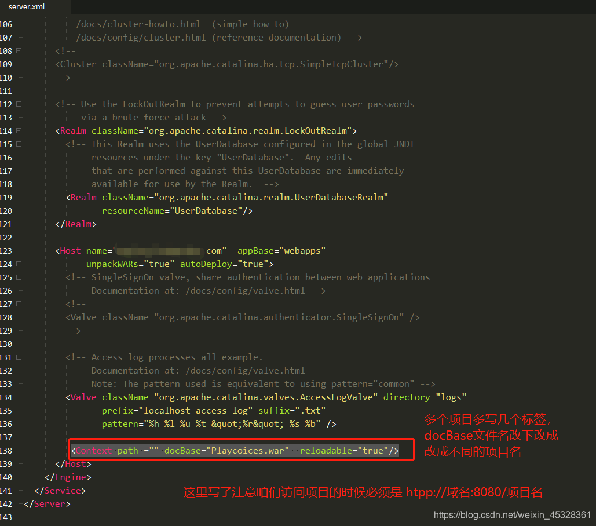This screenshot has height=526, width=596.
Task: Click the text "/docs/config/cluster.html"
Action: click(141, 38)
